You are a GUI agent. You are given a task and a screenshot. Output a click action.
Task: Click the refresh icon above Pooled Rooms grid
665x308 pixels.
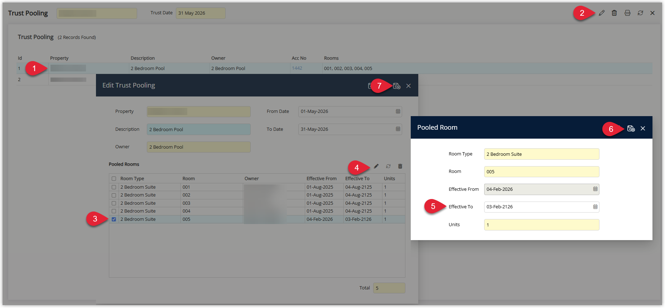click(388, 166)
